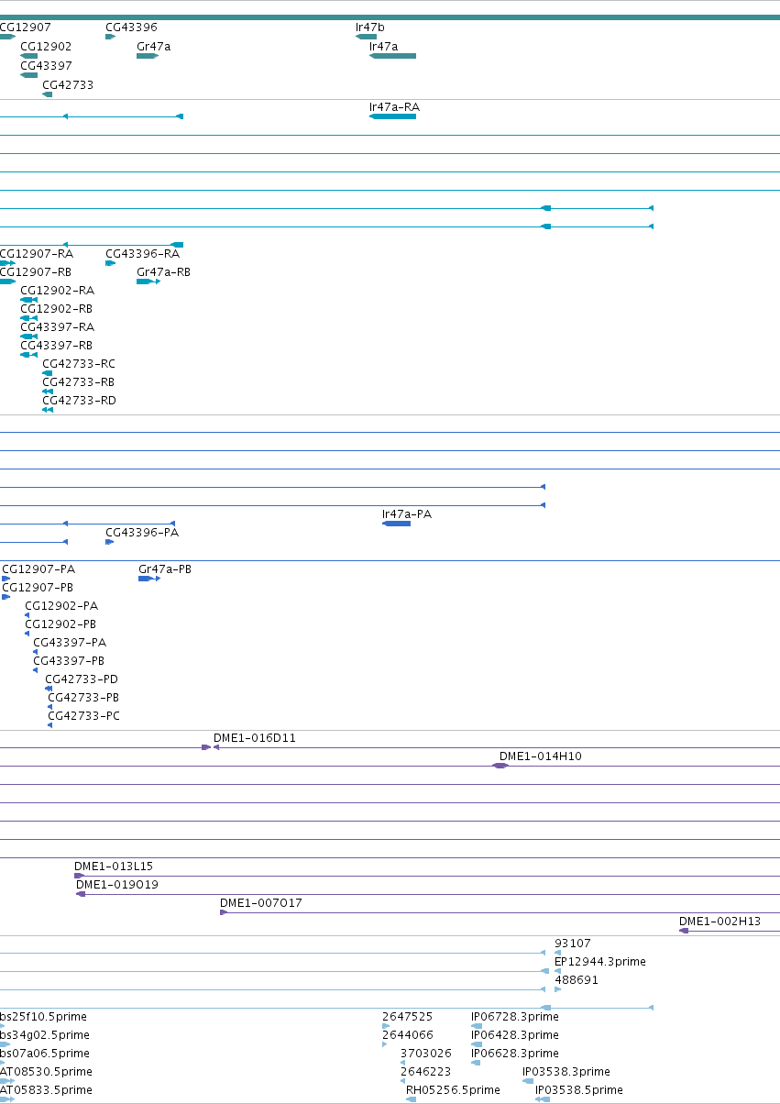Select the DME1-019O19 clone label

(x=117, y=884)
